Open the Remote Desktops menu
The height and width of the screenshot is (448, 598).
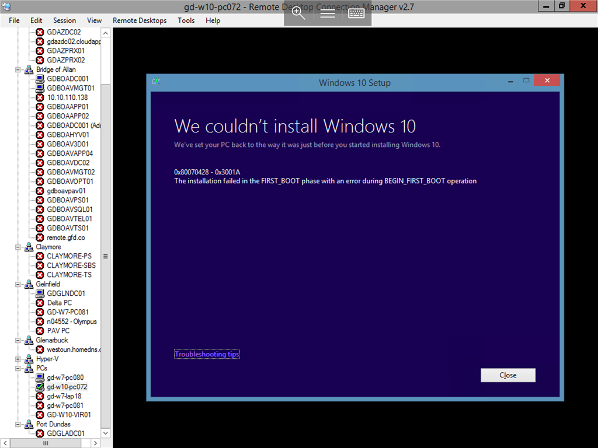(140, 20)
